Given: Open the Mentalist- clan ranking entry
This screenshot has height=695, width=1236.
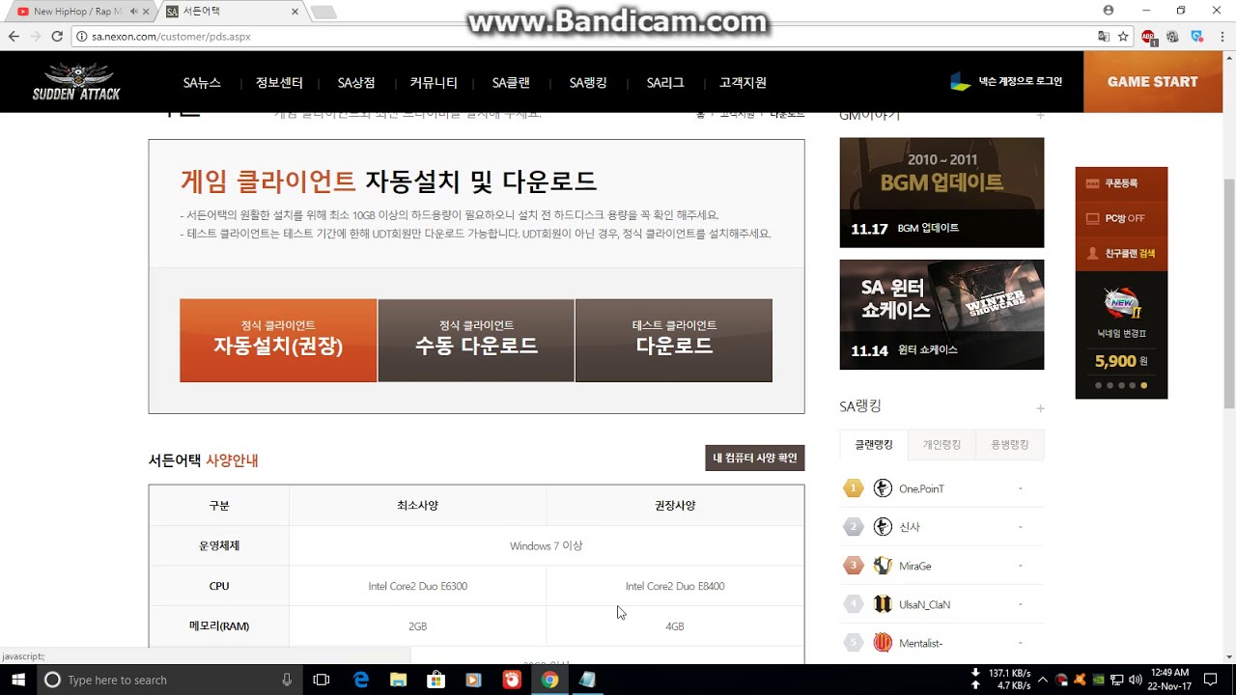Looking at the screenshot, I should pyautogui.click(x=941, y=643).
